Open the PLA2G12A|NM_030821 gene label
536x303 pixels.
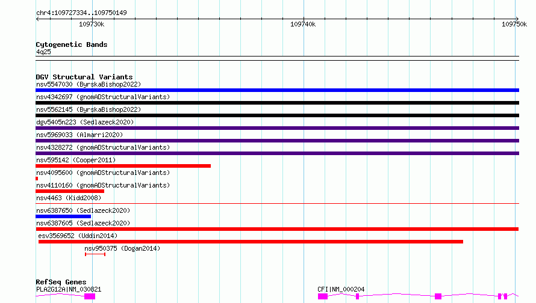(x=69, y=289)
